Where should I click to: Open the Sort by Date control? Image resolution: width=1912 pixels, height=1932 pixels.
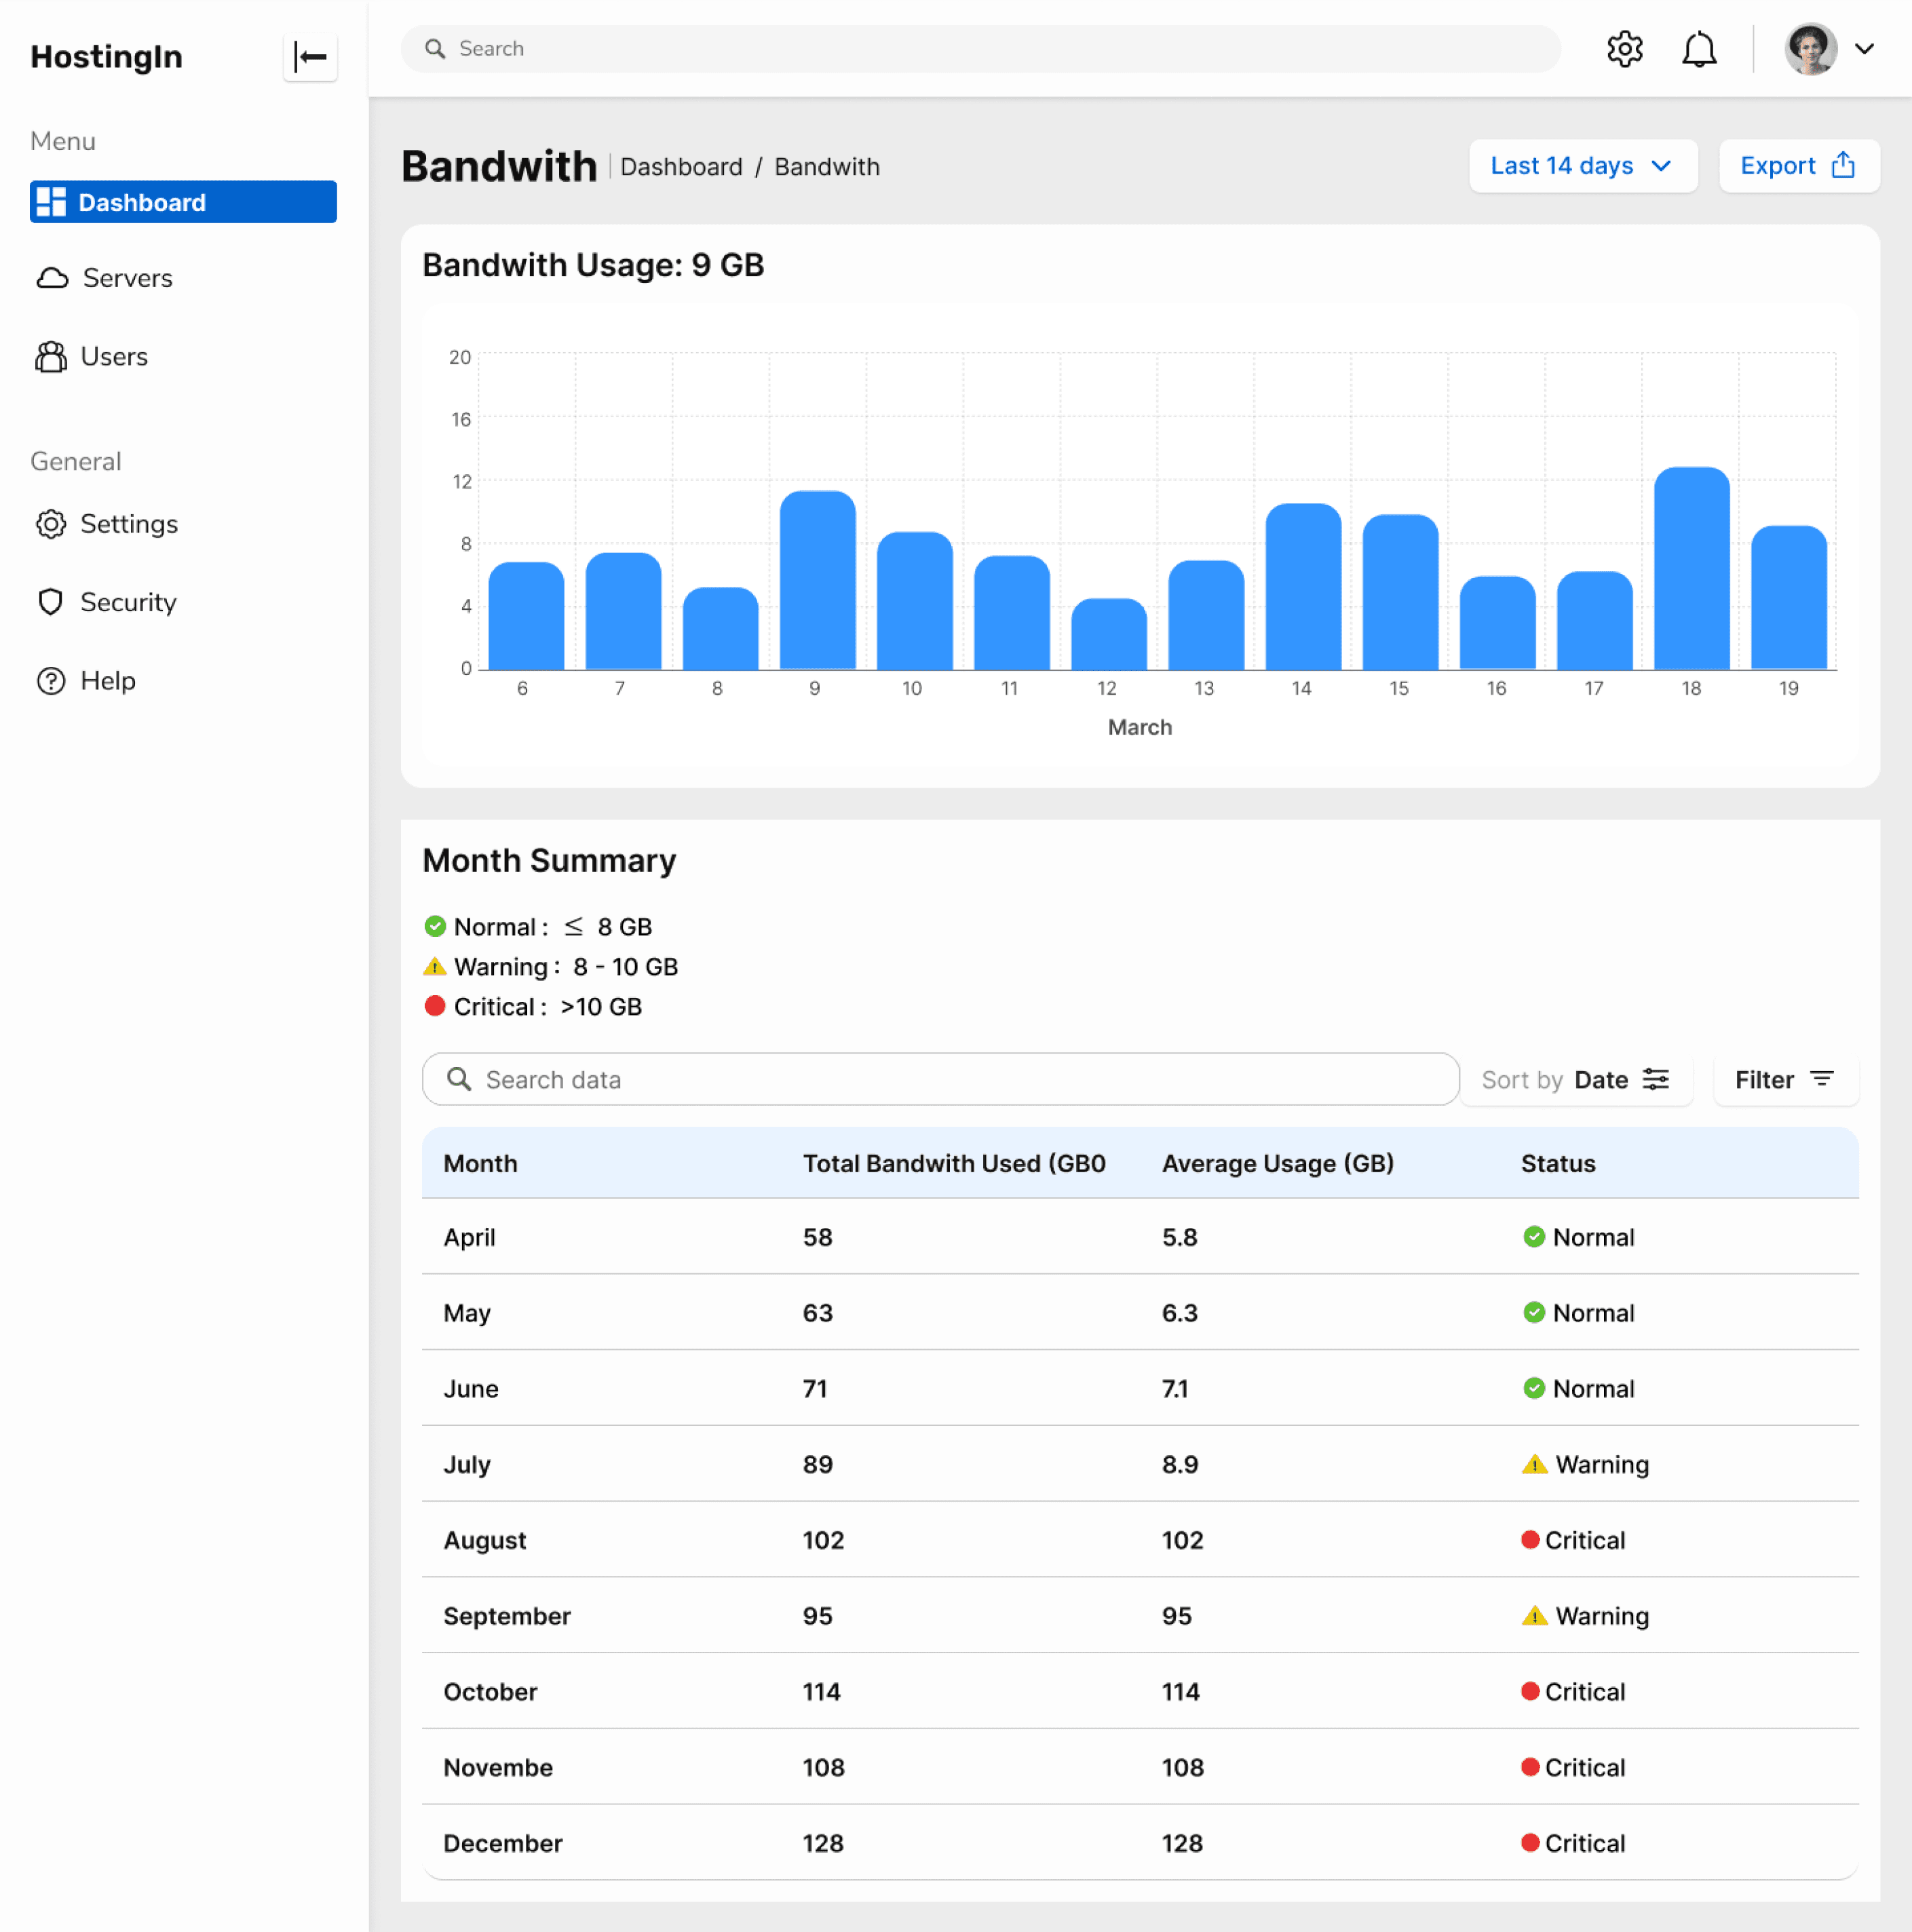(x=1576, y=1080)
